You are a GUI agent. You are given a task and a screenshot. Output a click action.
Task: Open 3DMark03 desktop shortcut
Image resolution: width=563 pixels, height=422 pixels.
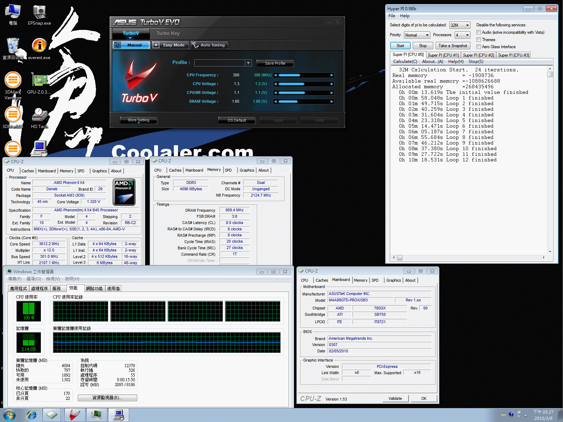click(x=13, y=117)
